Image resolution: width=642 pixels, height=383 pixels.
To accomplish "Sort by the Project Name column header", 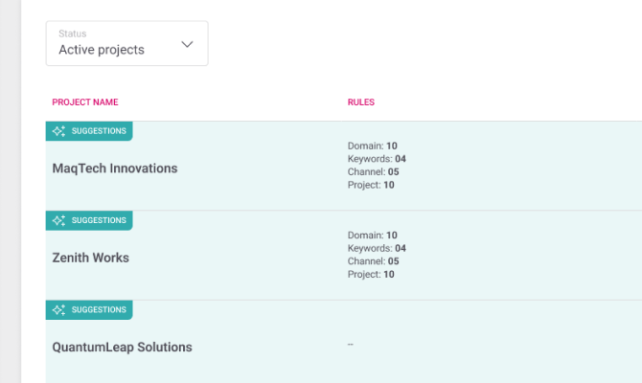I will pyautogui.click(x=84, y=101).
